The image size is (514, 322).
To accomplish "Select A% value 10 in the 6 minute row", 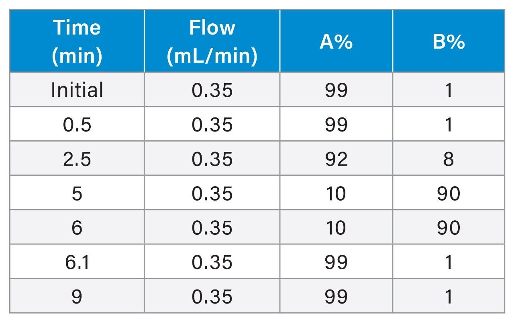I will pyautogui.click(x=336, y=227).
